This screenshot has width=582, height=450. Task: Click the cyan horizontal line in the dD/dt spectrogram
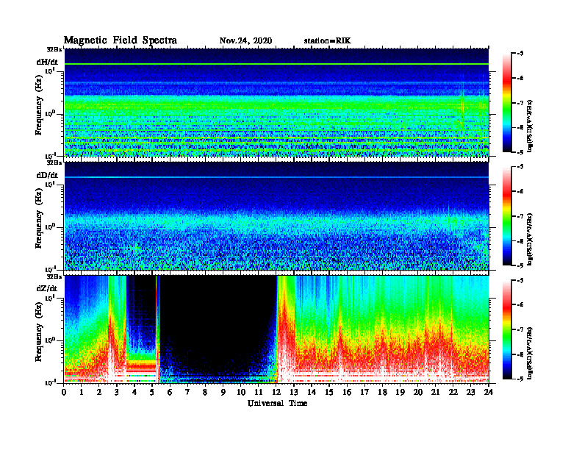pyautogui.click(x=276, y=177)
